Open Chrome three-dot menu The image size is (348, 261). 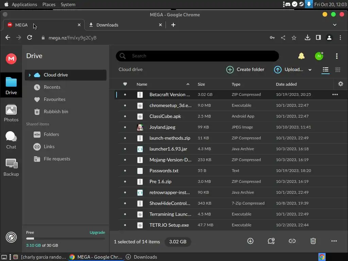[340, 37]
